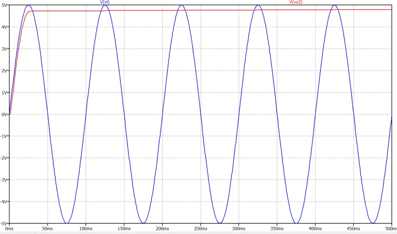Select the 100ms time axis label

[86, 229]
